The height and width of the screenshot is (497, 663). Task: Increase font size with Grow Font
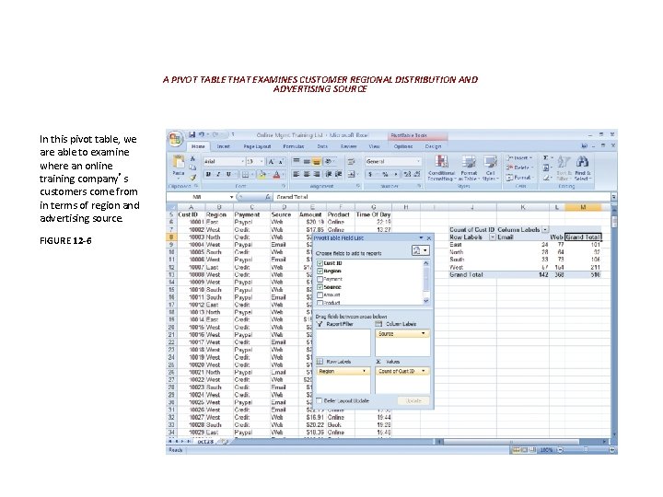[271, 161]
